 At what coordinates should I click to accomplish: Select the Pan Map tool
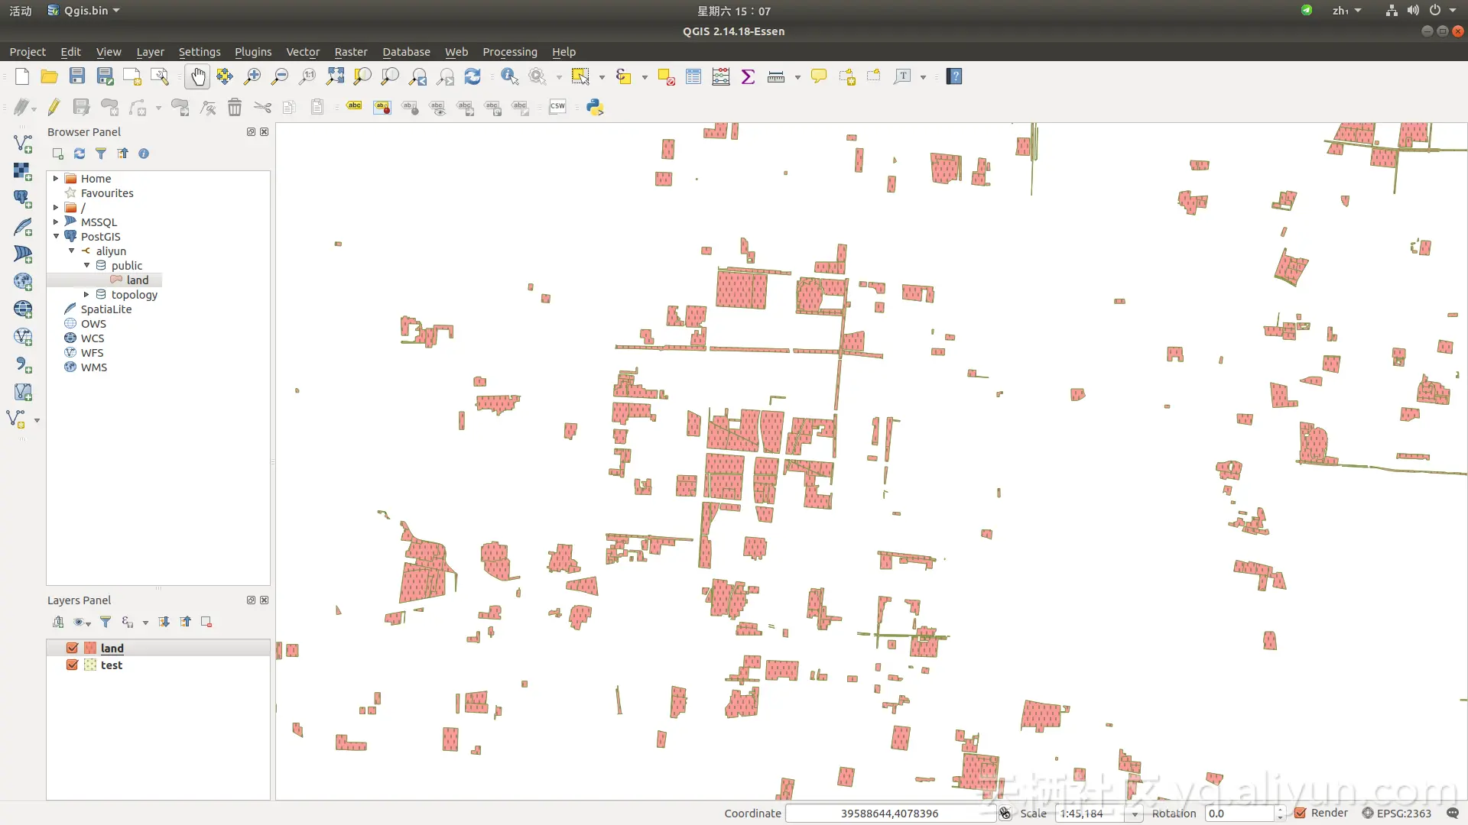197,76
